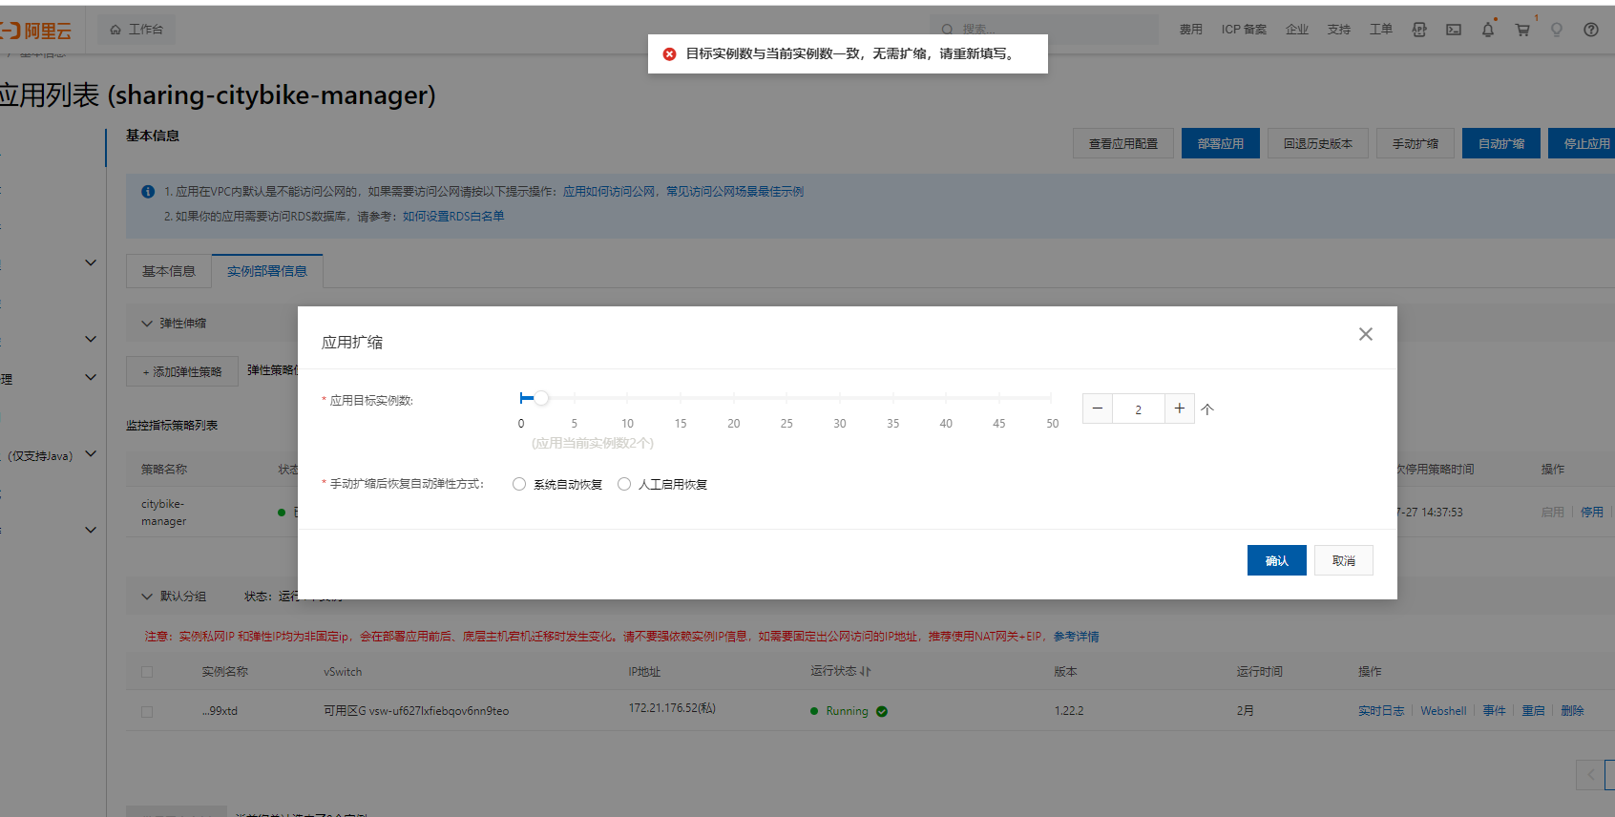
Task: Click the search box magnifier icon
Action: [x=947, y=30]
